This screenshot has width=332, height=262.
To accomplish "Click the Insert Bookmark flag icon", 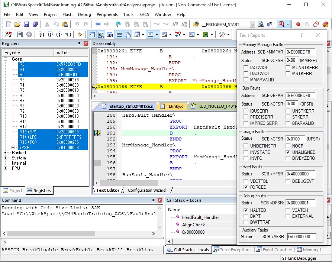I will point(118,24).
